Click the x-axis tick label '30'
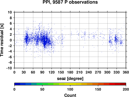 pyautogui.click(x=24, y=72)
